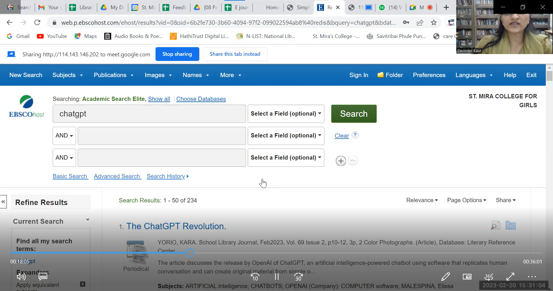Bookmark this page with star icon
553x291 pixels.
[x=434, y=22]
